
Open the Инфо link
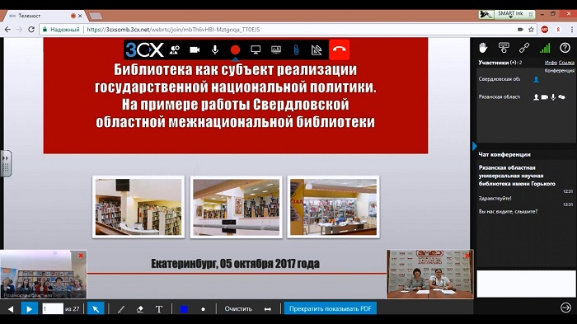551,63
